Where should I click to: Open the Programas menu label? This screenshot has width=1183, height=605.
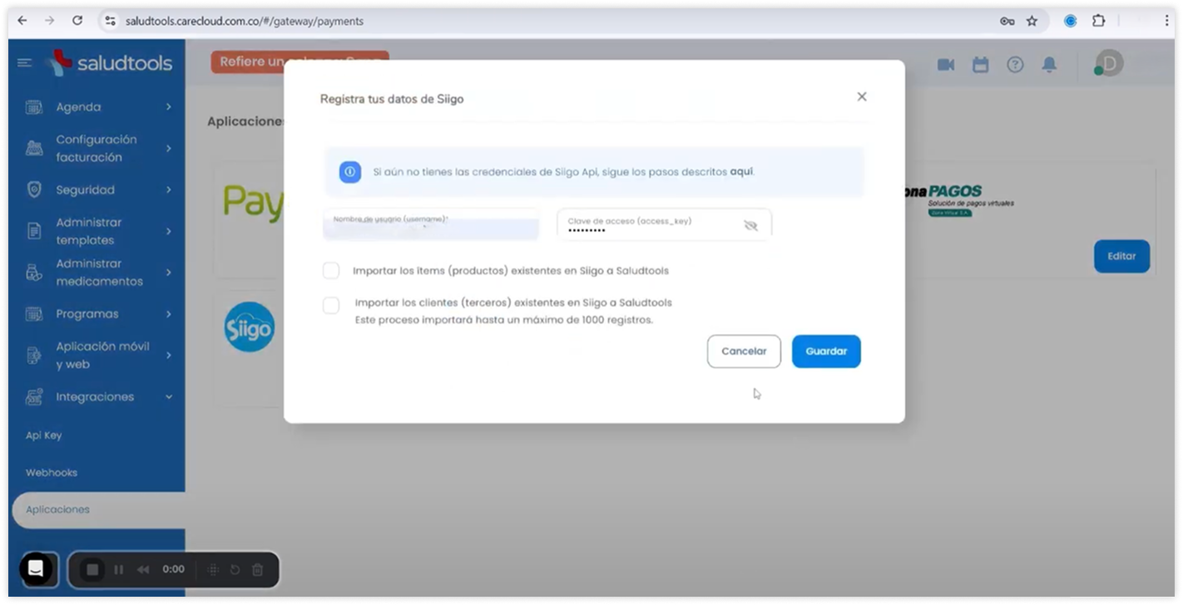pyautogui.click(x=87, y=314)
